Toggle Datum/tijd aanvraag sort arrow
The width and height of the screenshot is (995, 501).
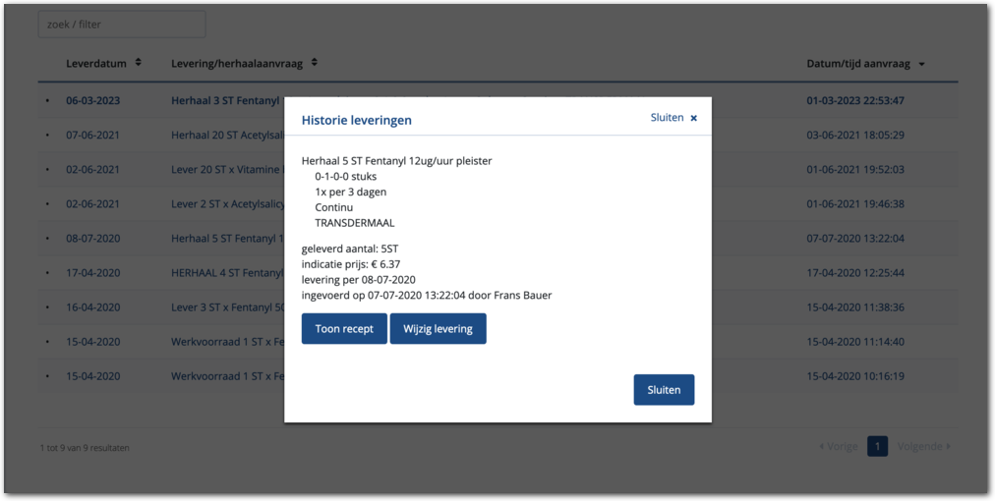point(921,65)
